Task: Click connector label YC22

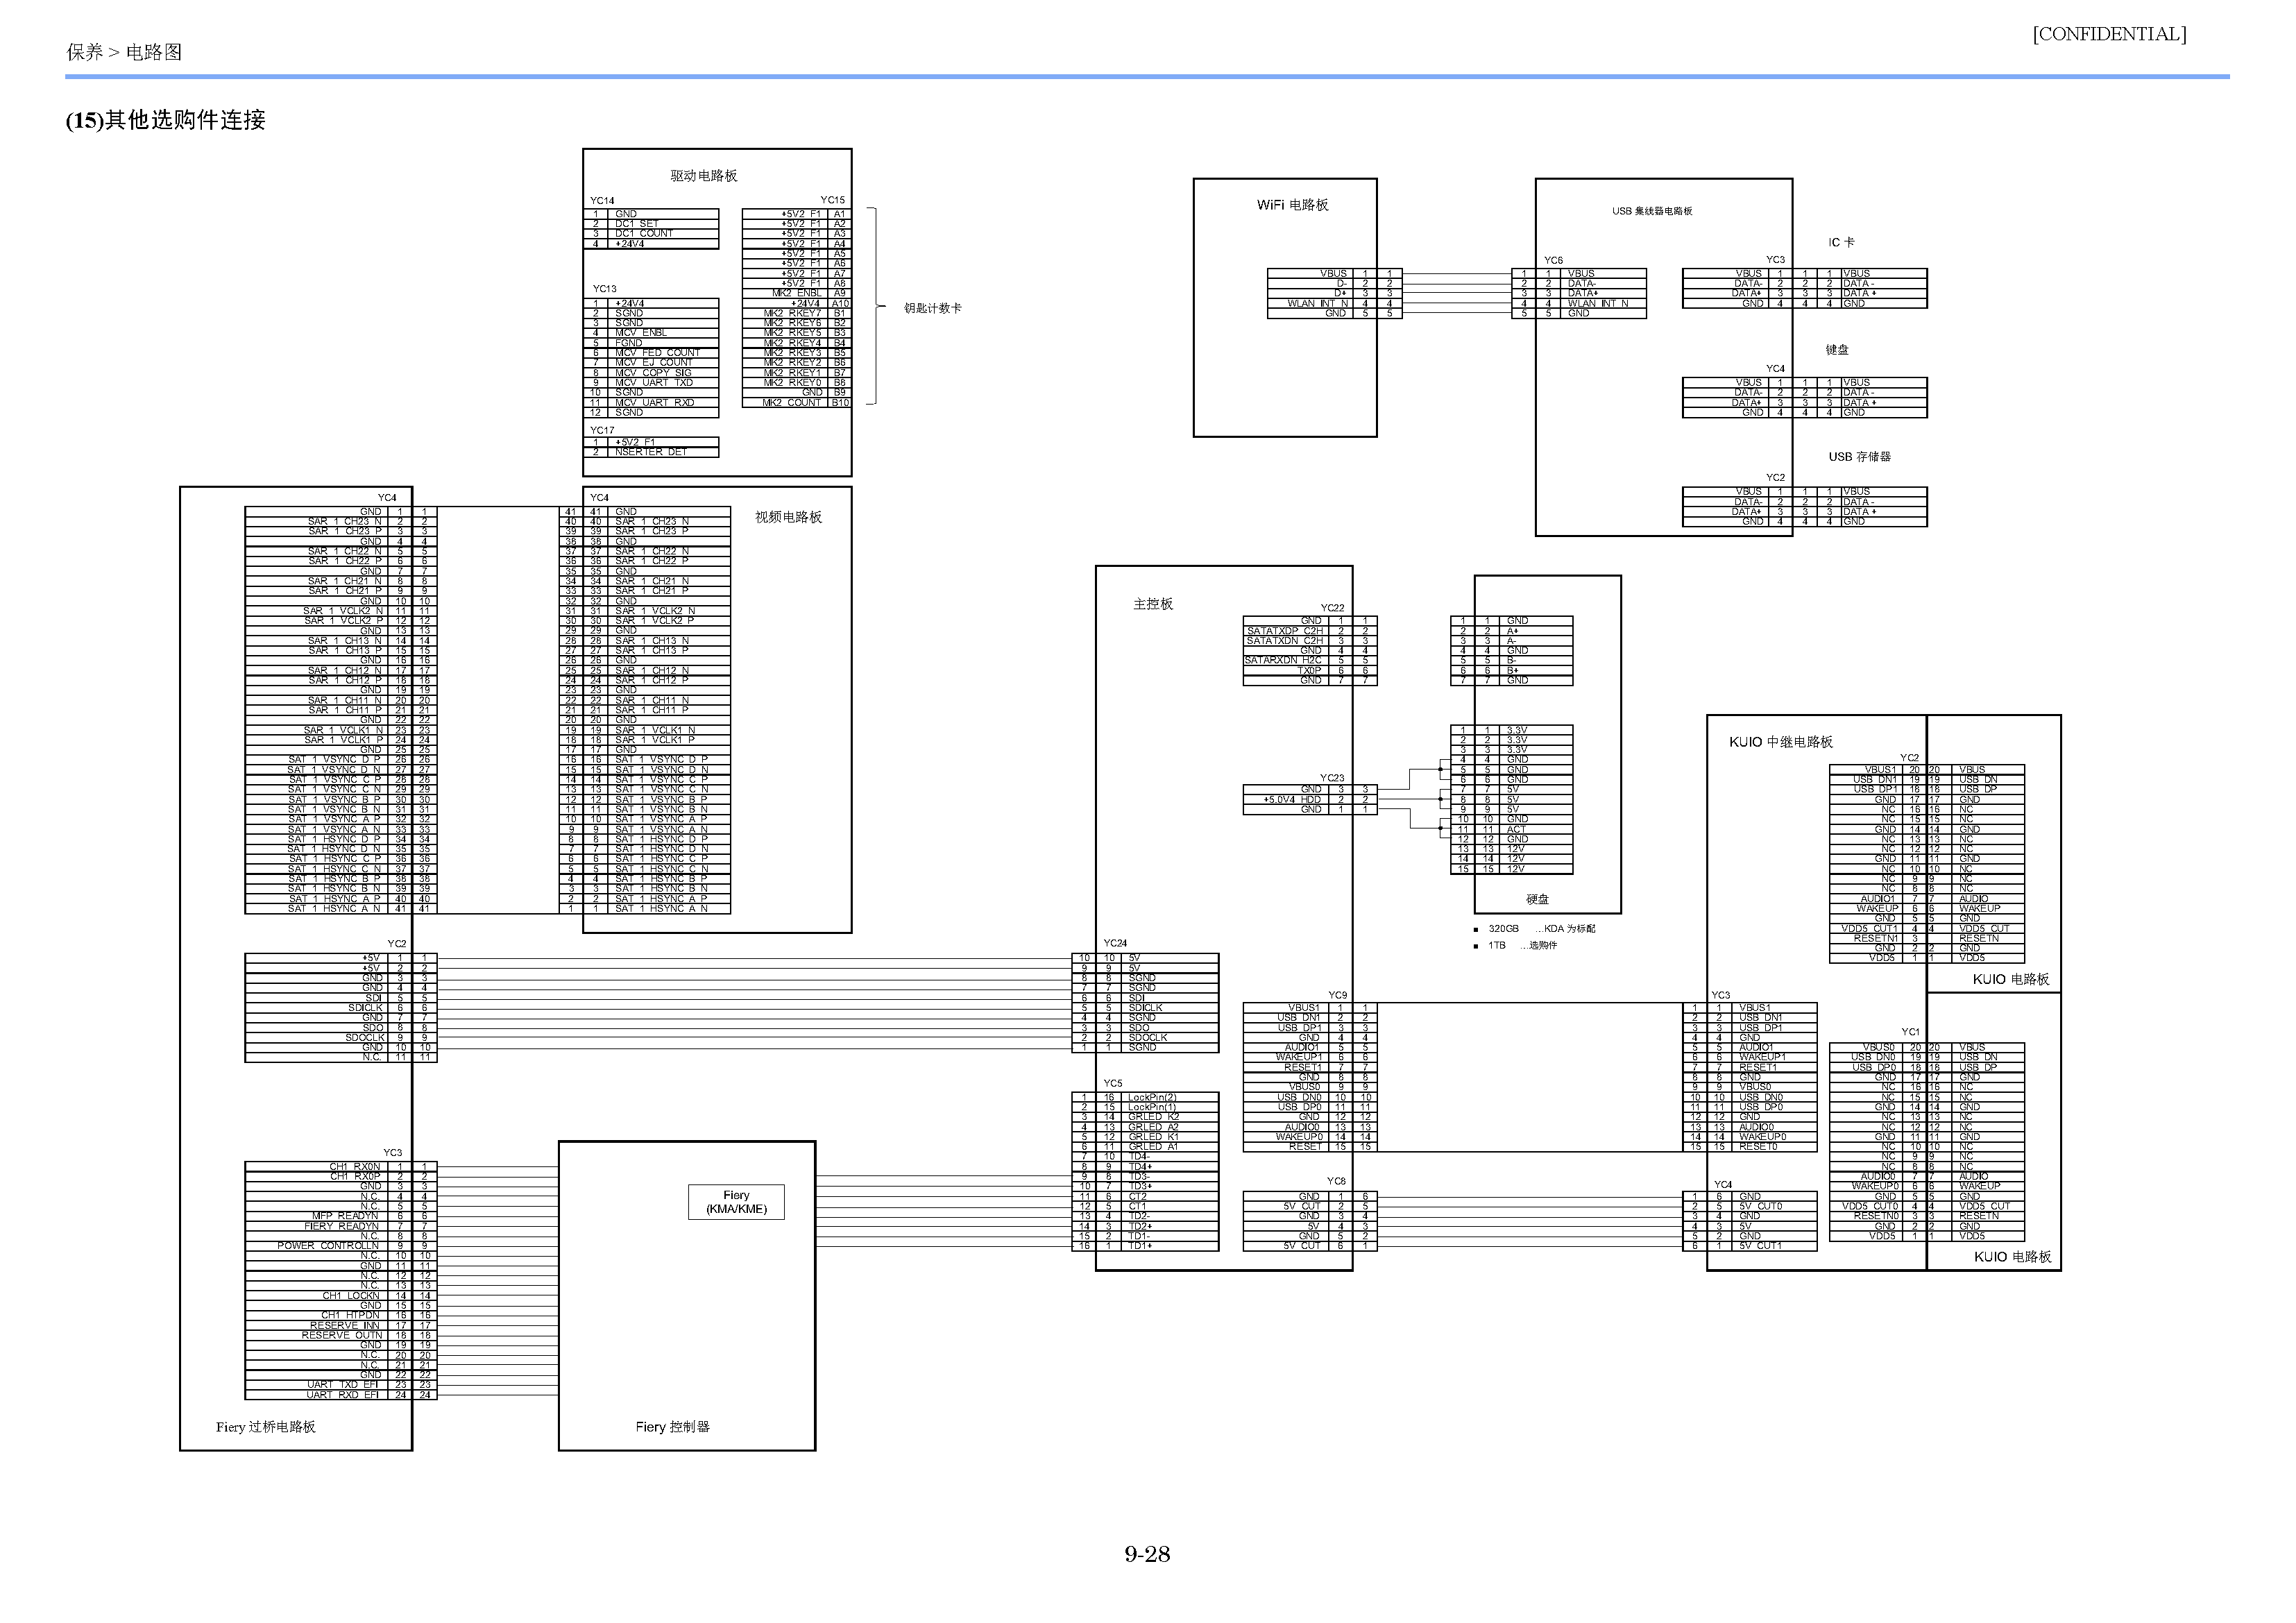Action: [1332, 608]
